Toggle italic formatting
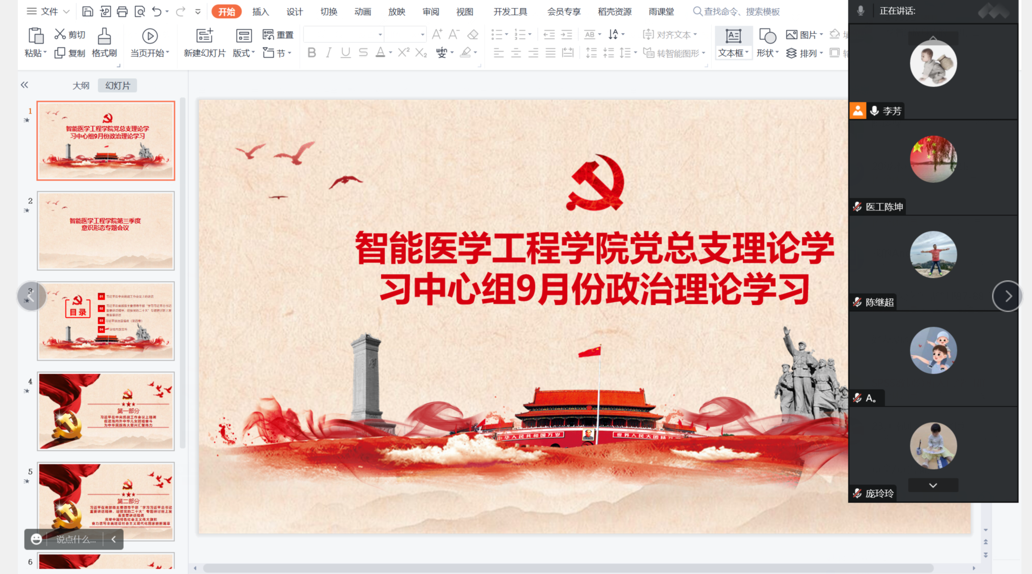The width and height of the screenshot is (1032, 574). [328, 53]
